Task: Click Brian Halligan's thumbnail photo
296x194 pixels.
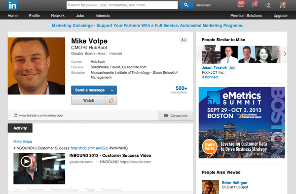Action: point(210,187)
